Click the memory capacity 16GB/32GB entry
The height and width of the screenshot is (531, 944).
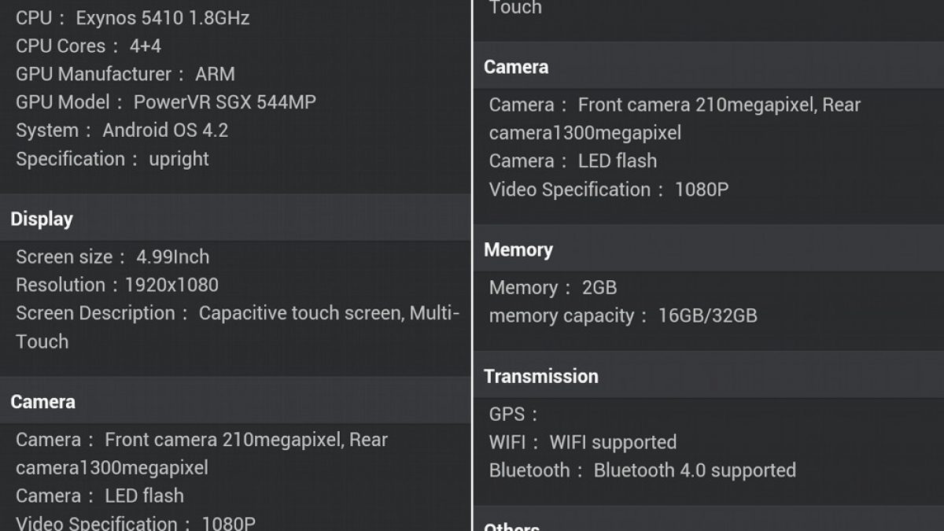tap(623, 316)
